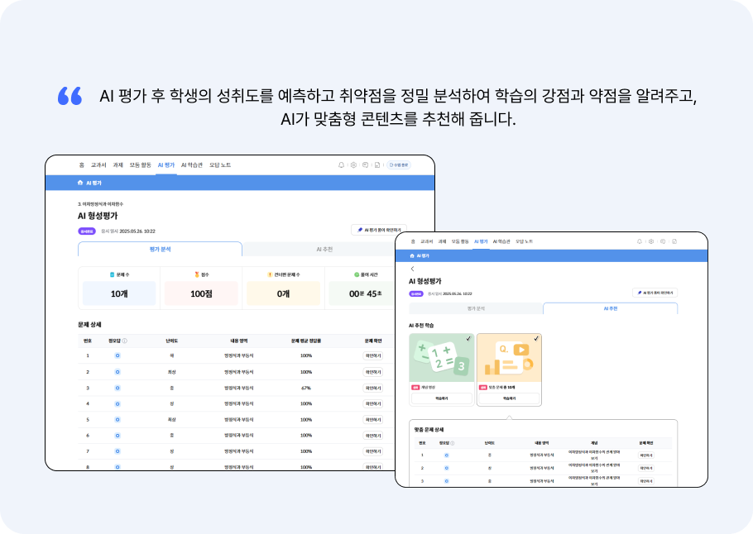Click the 100점 score box
Image resolution: width=753 pixels, height=534 pixels.
[x=201, y=293]
